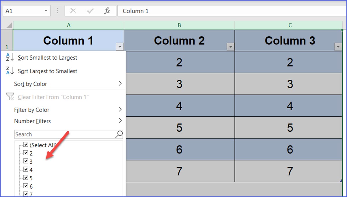The width and height of the screenshot is (347, 197).
Task: Select Sort Smallest to Largest
Action: 48,58
